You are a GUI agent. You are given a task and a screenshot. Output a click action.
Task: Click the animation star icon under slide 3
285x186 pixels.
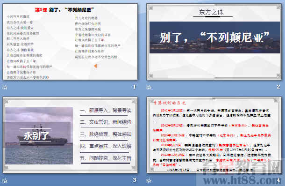click(5, 180)
